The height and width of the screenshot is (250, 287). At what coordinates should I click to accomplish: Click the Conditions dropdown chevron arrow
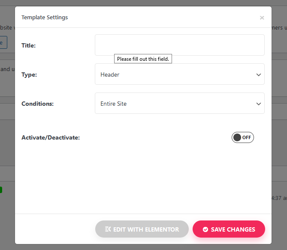258,104
